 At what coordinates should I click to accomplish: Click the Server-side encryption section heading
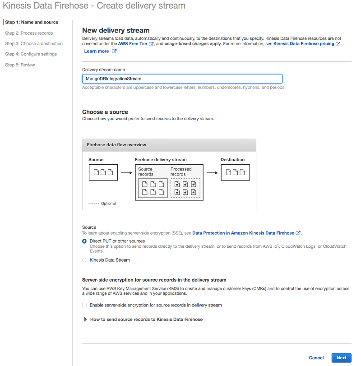coord(154,280)
